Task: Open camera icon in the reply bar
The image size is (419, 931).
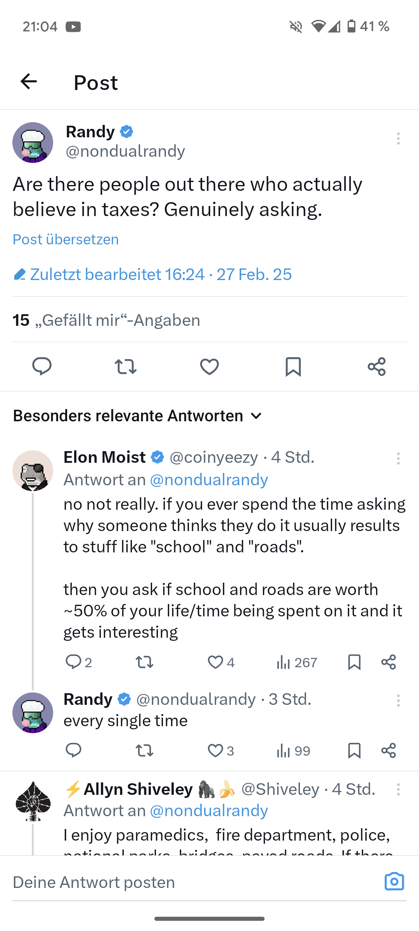Action: [x=394, y=881]
